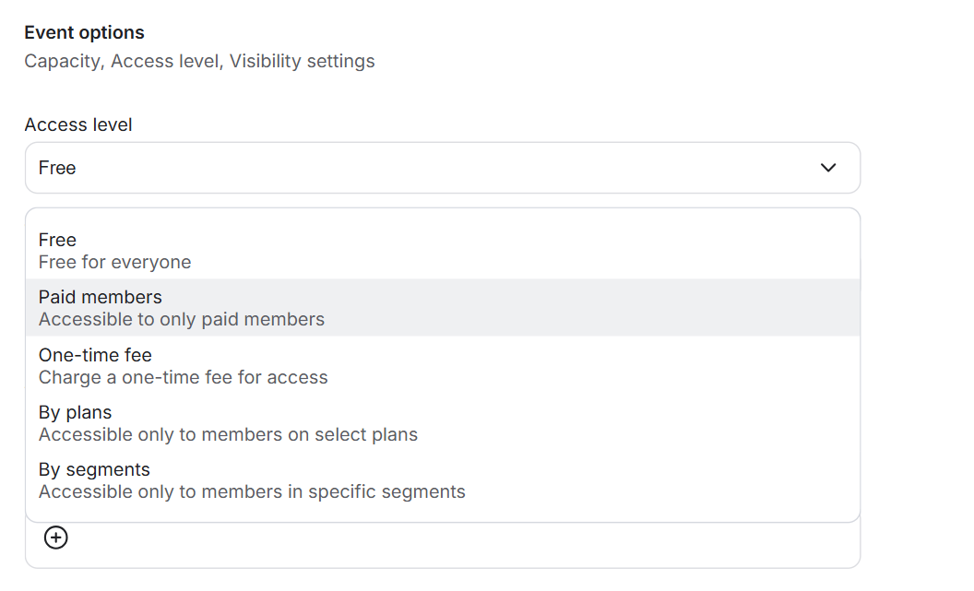Screen dimensions: 974x591
Task: Click "Accessible to only paid members" text
Action: [x=182, y=320]
